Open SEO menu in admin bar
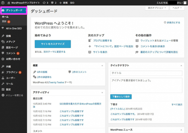This screenshot has height=133, width=188. coord(72,3)
